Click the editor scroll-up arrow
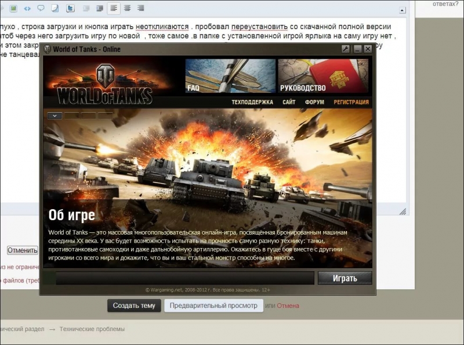Screen dimensions: 464x345 click(402, 10)
